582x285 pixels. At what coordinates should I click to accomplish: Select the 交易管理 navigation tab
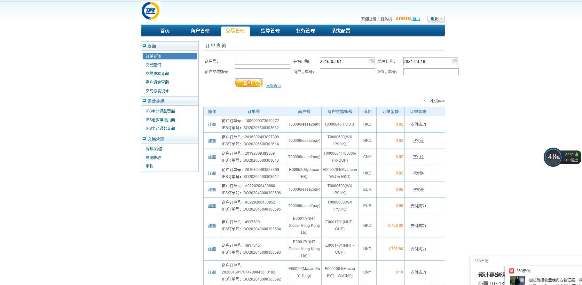pyautogui.click(x=235, y=31)
